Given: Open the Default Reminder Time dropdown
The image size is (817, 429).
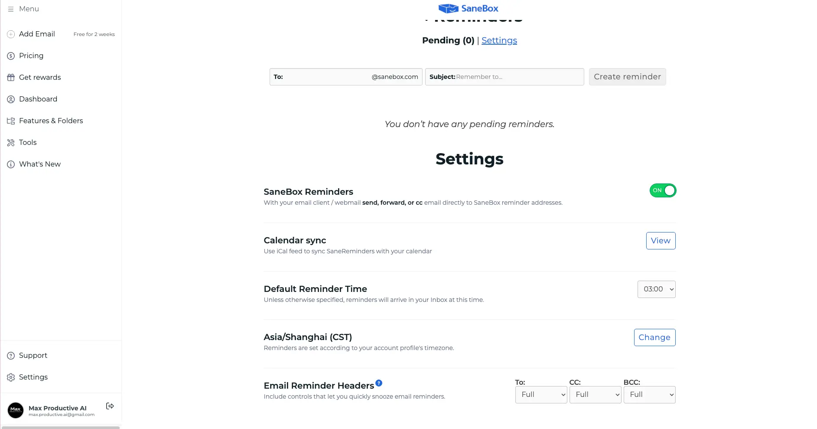Looking at the screenshot, I should pos(656,289).
